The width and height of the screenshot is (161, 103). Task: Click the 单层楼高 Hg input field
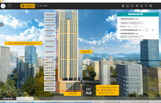[135, 26]
